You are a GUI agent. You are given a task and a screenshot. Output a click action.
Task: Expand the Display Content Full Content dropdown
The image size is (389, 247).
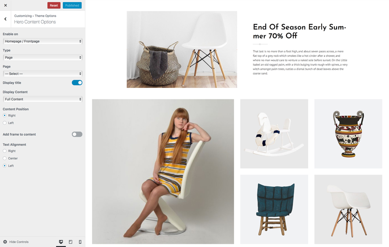click(43, 99)
